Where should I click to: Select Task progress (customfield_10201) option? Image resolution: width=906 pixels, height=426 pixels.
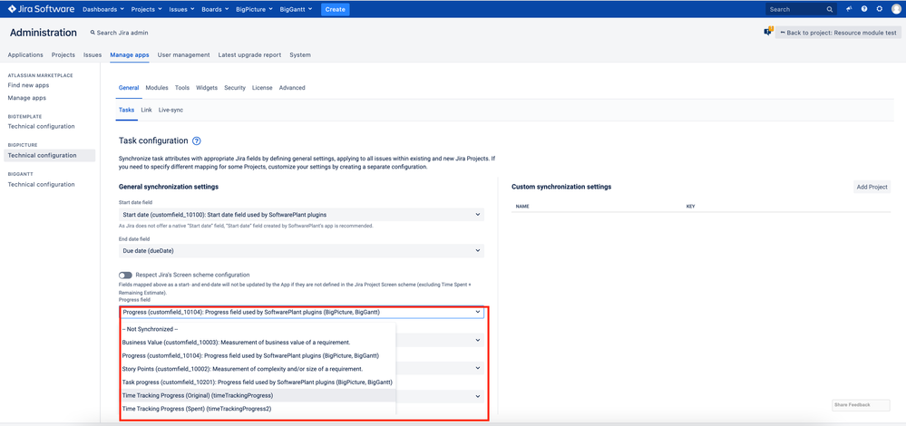pyautogui.click(x=258, y=382)
